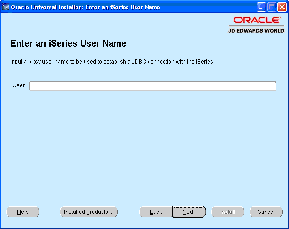
Task: Click the 'User' field label
Action: (19, 85)
